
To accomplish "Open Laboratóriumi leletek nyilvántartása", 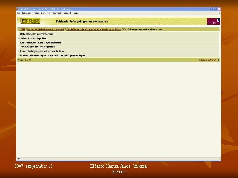I will pos(41,43).
